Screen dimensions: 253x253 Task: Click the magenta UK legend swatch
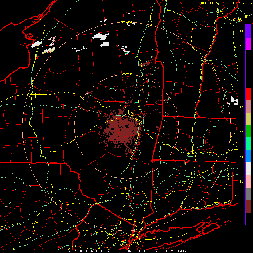pos(248,44)
